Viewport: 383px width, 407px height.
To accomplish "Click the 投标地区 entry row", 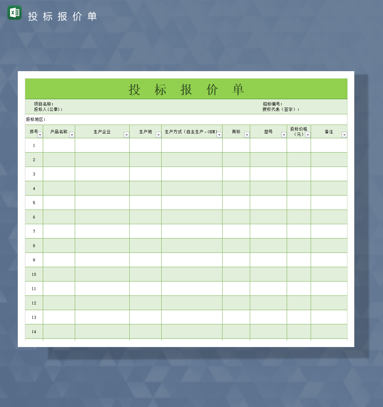I will tap(89, 119).
